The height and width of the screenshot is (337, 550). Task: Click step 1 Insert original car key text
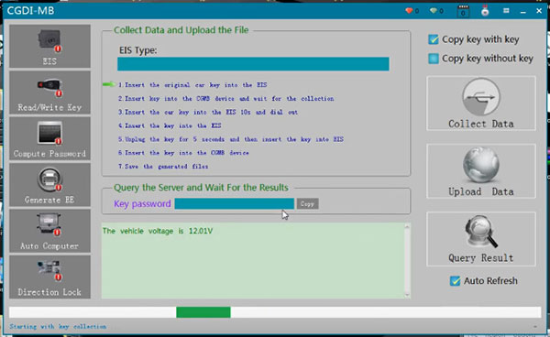192,85
